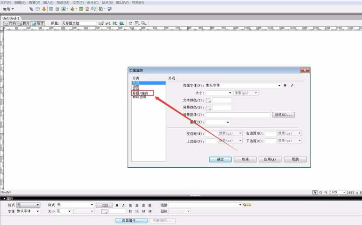Click text indent icon in Properties panel
Viewport: 362px width, 225px height.
point(150,211)
